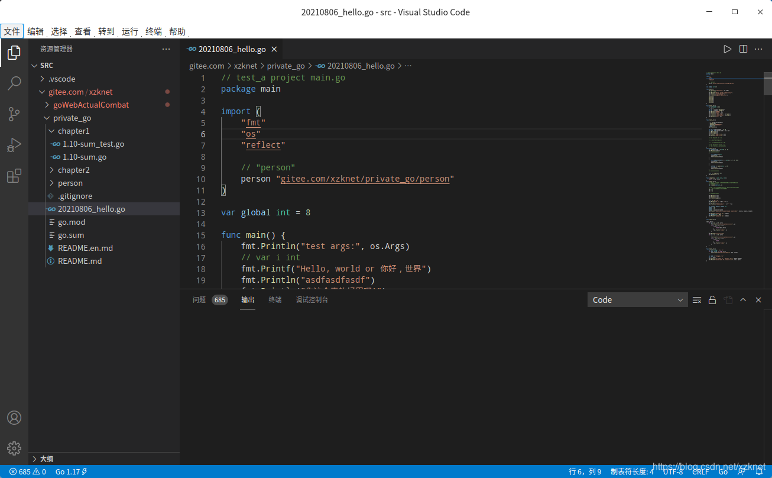Split the editor to the right
This screenshot has height=478, width=772.
pyautogui.click(x=743, y=49)
